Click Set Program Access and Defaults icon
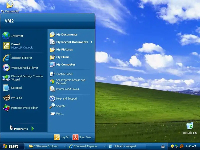 [52, 81]
